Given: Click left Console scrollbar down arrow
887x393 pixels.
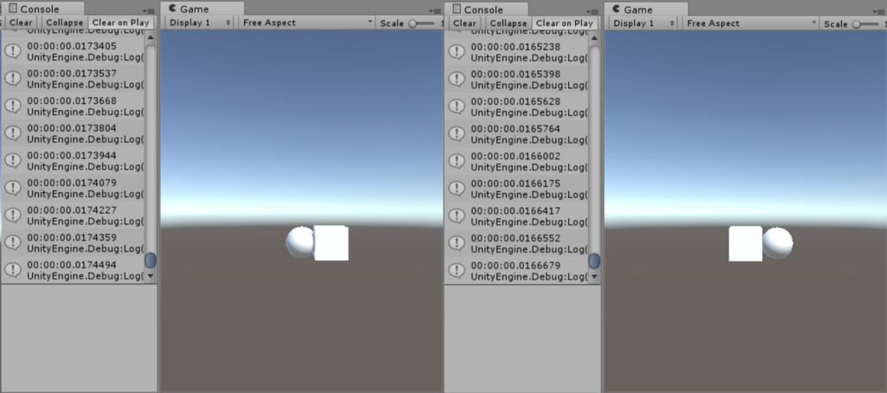Looking at the screenshot, I should [x=150, y=276].
